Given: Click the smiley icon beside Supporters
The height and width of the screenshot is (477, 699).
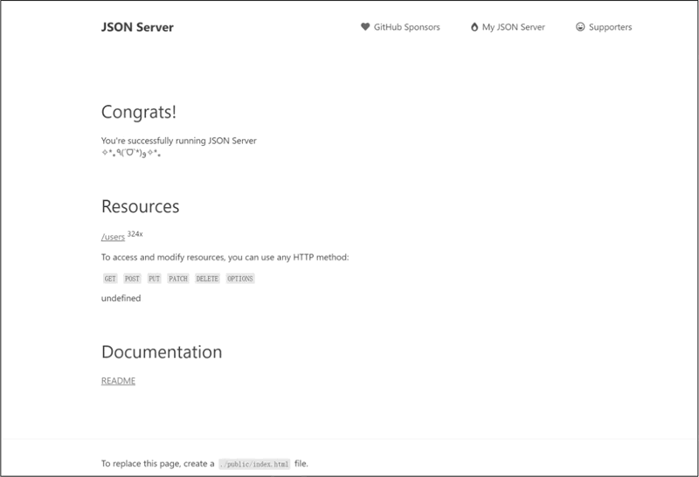Looking at the screenshot, I should 580,27.
